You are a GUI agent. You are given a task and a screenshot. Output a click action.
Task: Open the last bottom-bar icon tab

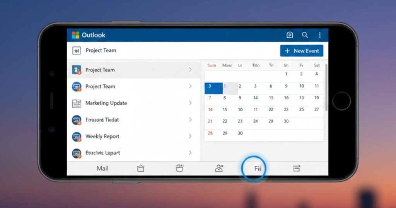coord(297,168)
